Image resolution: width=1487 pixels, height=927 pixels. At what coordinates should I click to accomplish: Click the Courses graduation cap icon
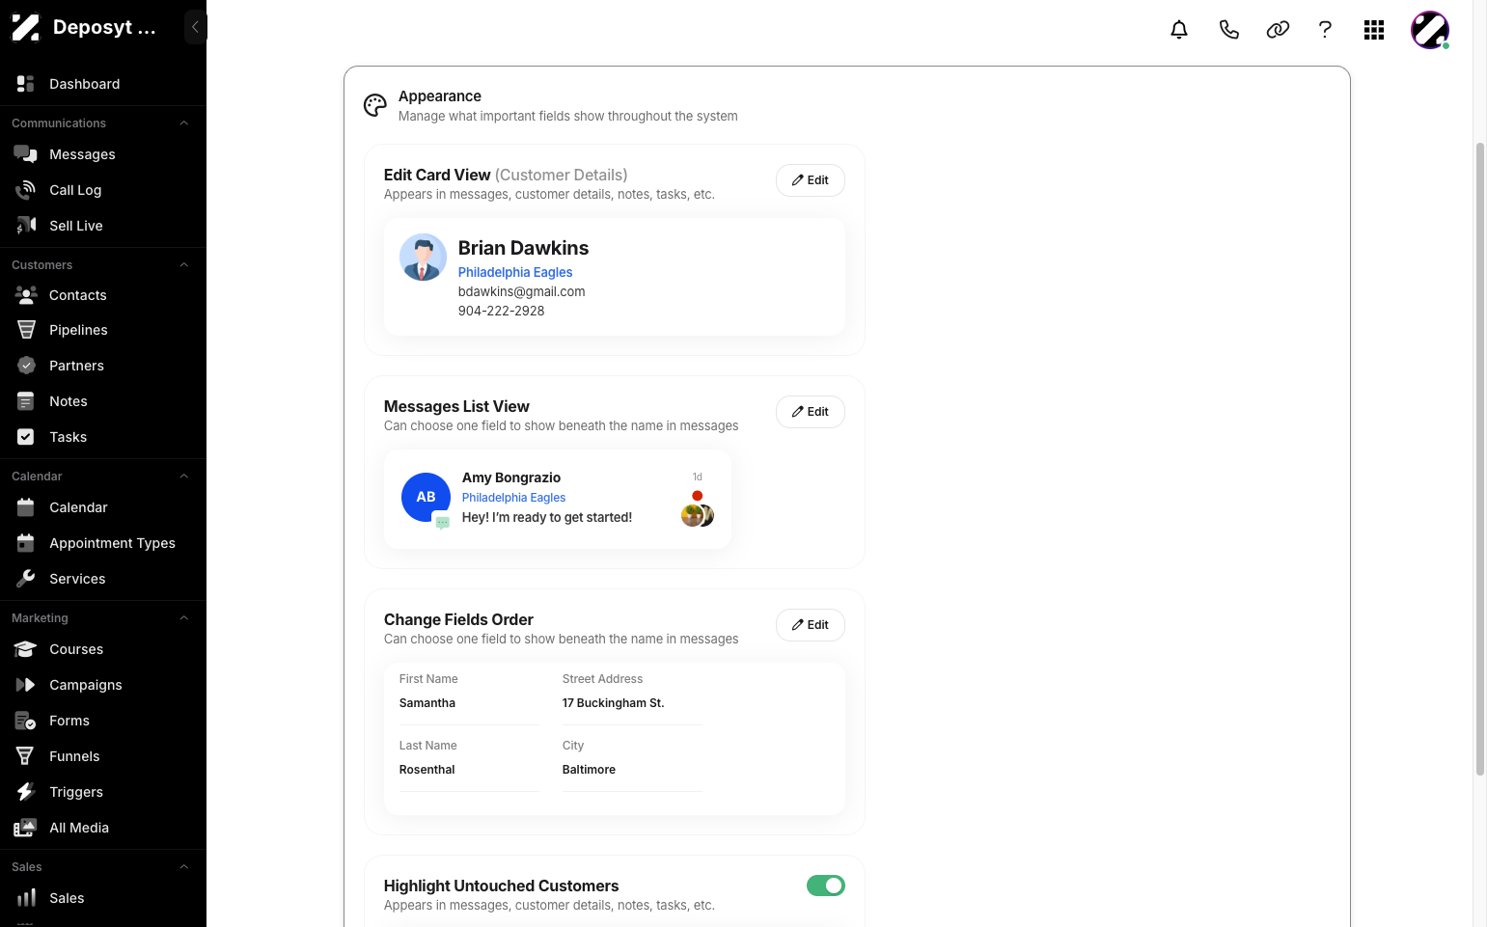[x=26, y=649]
